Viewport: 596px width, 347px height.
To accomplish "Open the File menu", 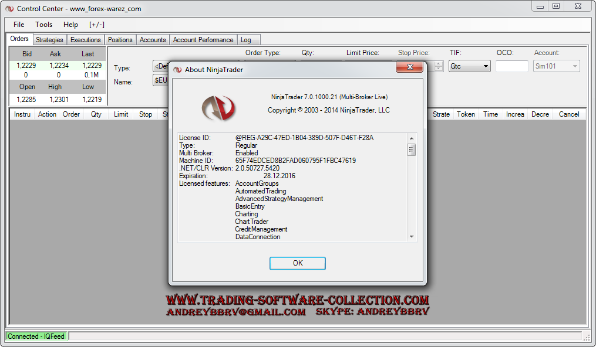I will click(19, 25).
